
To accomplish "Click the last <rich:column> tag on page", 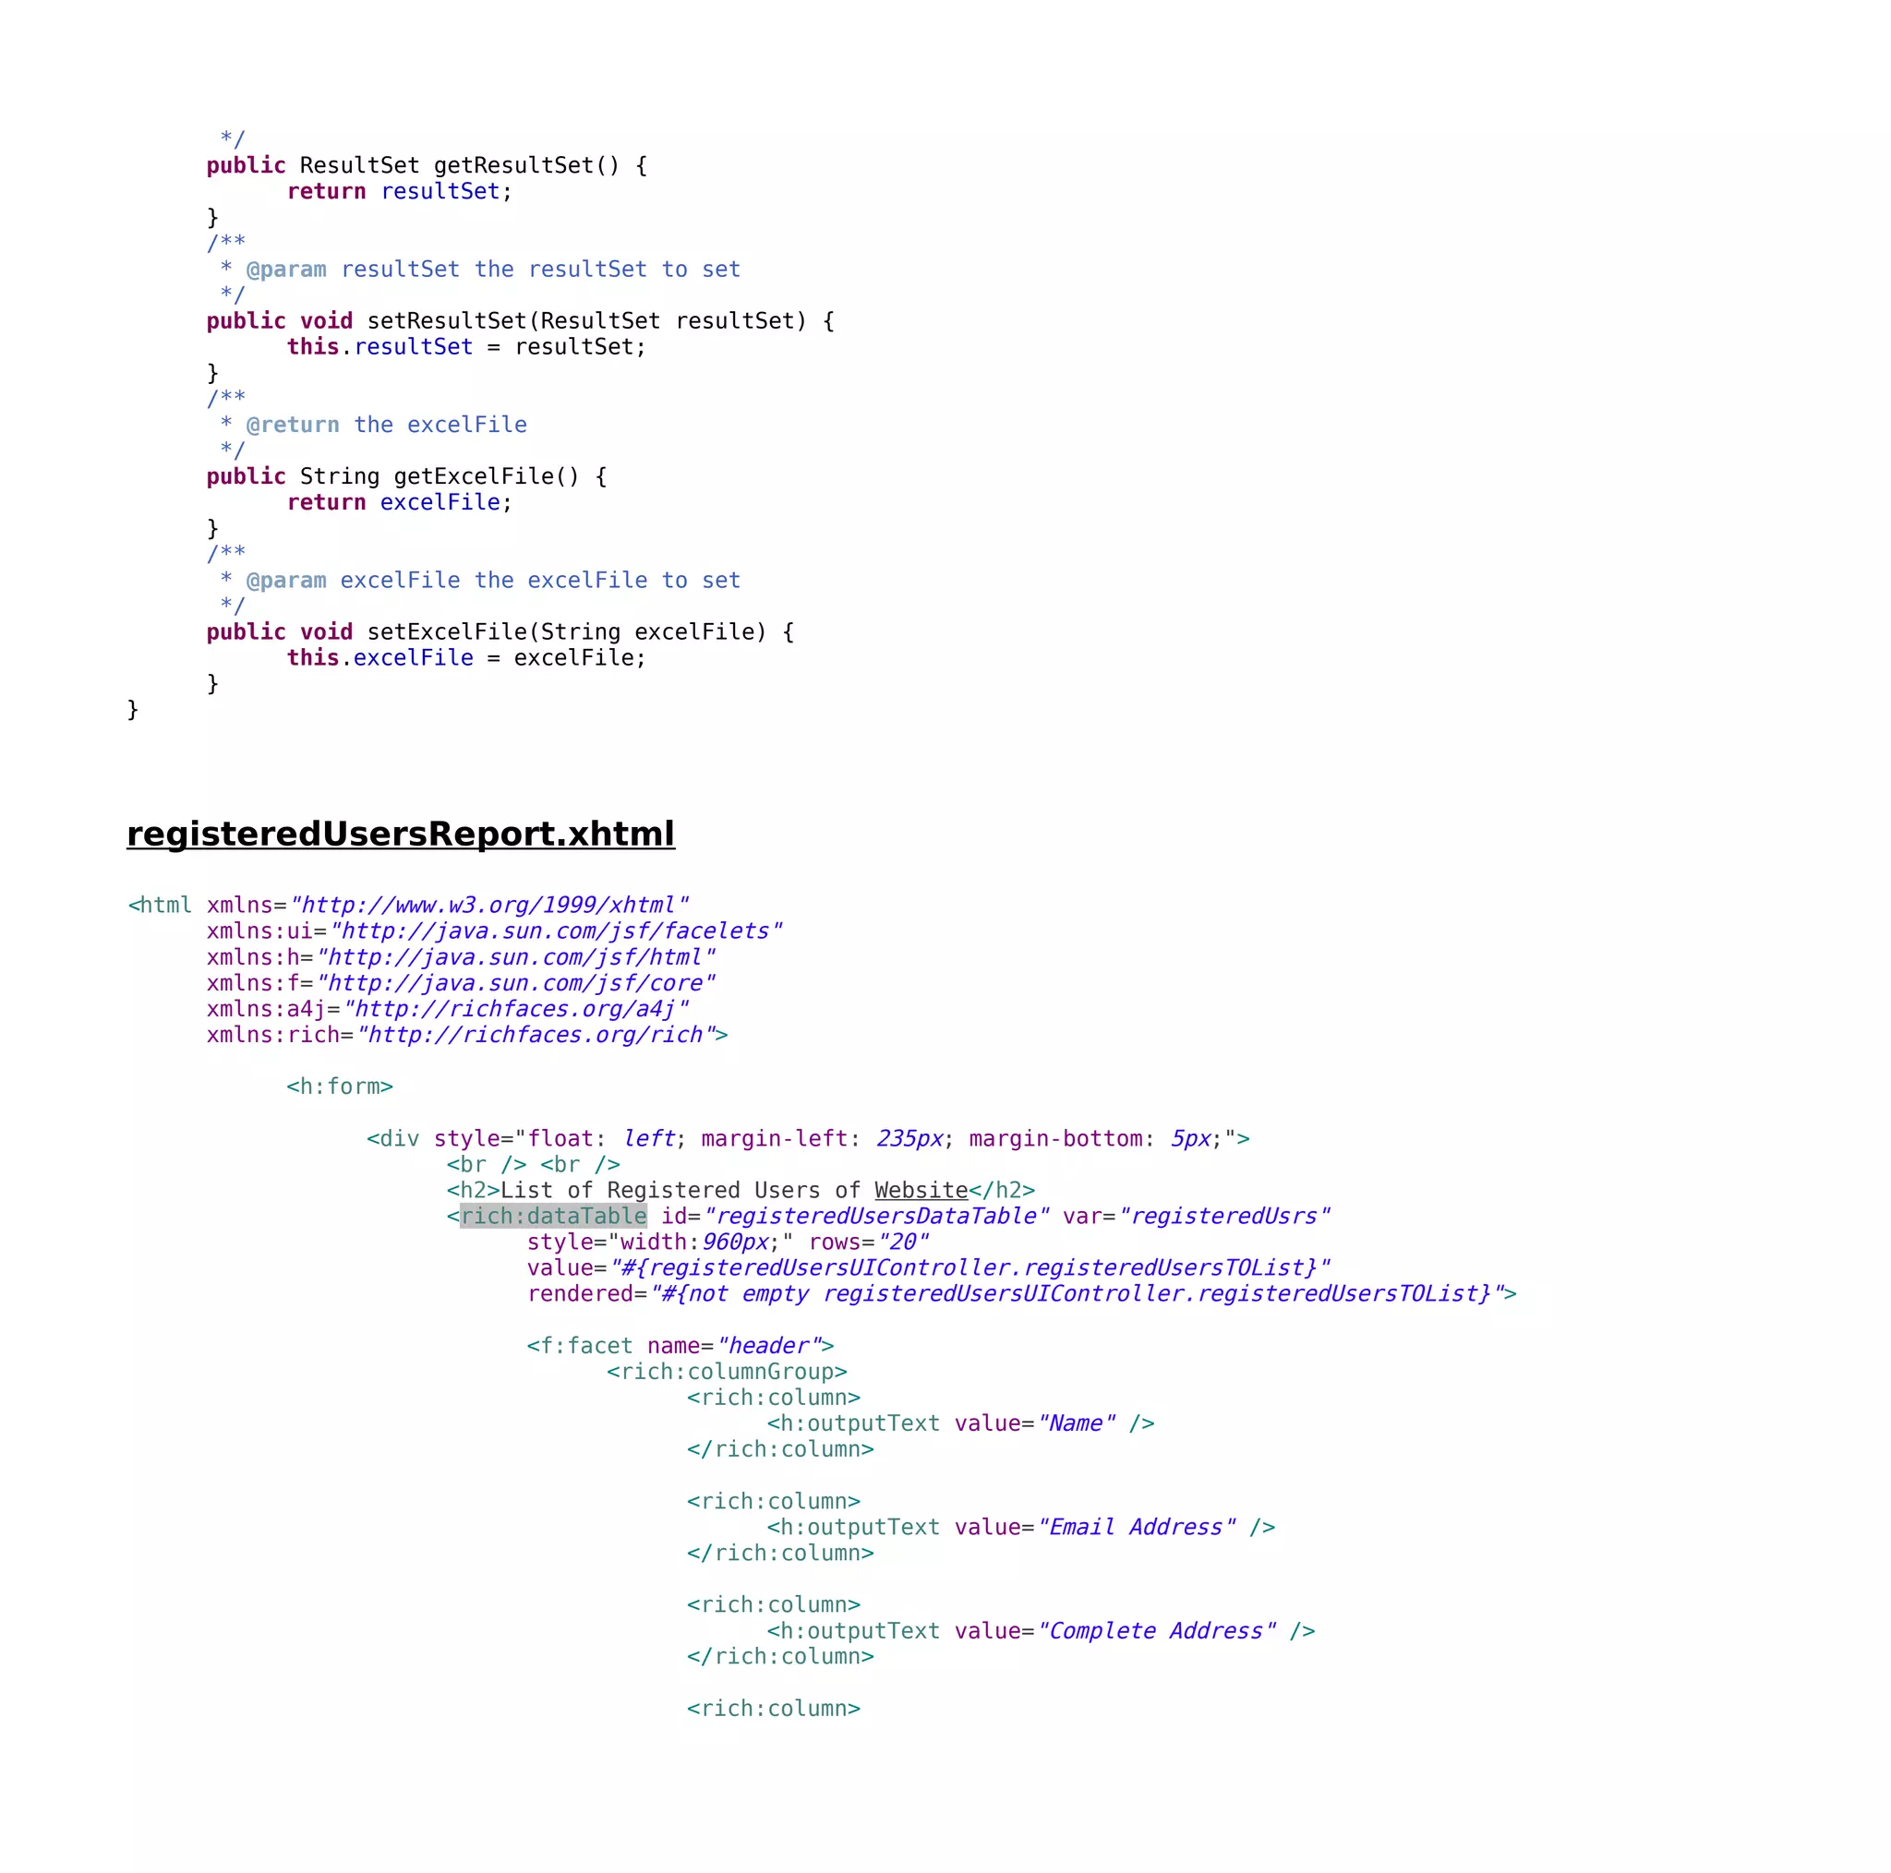I will pyautogui.click(x=774, y=1709).
